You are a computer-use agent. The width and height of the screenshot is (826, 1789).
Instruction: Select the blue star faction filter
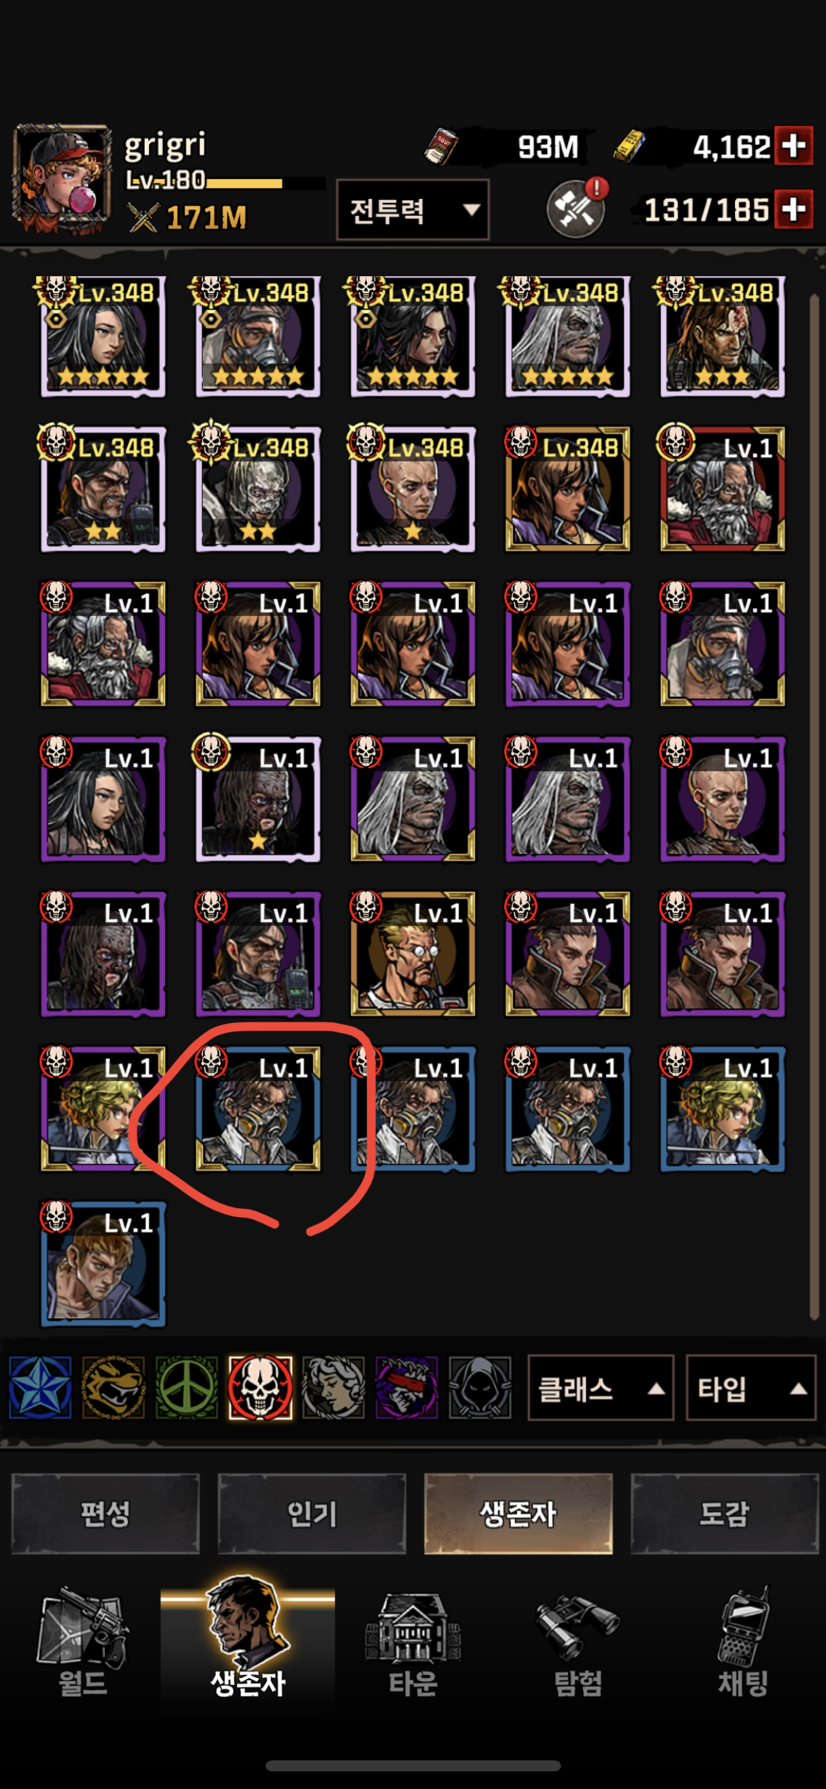point(40,1387)
